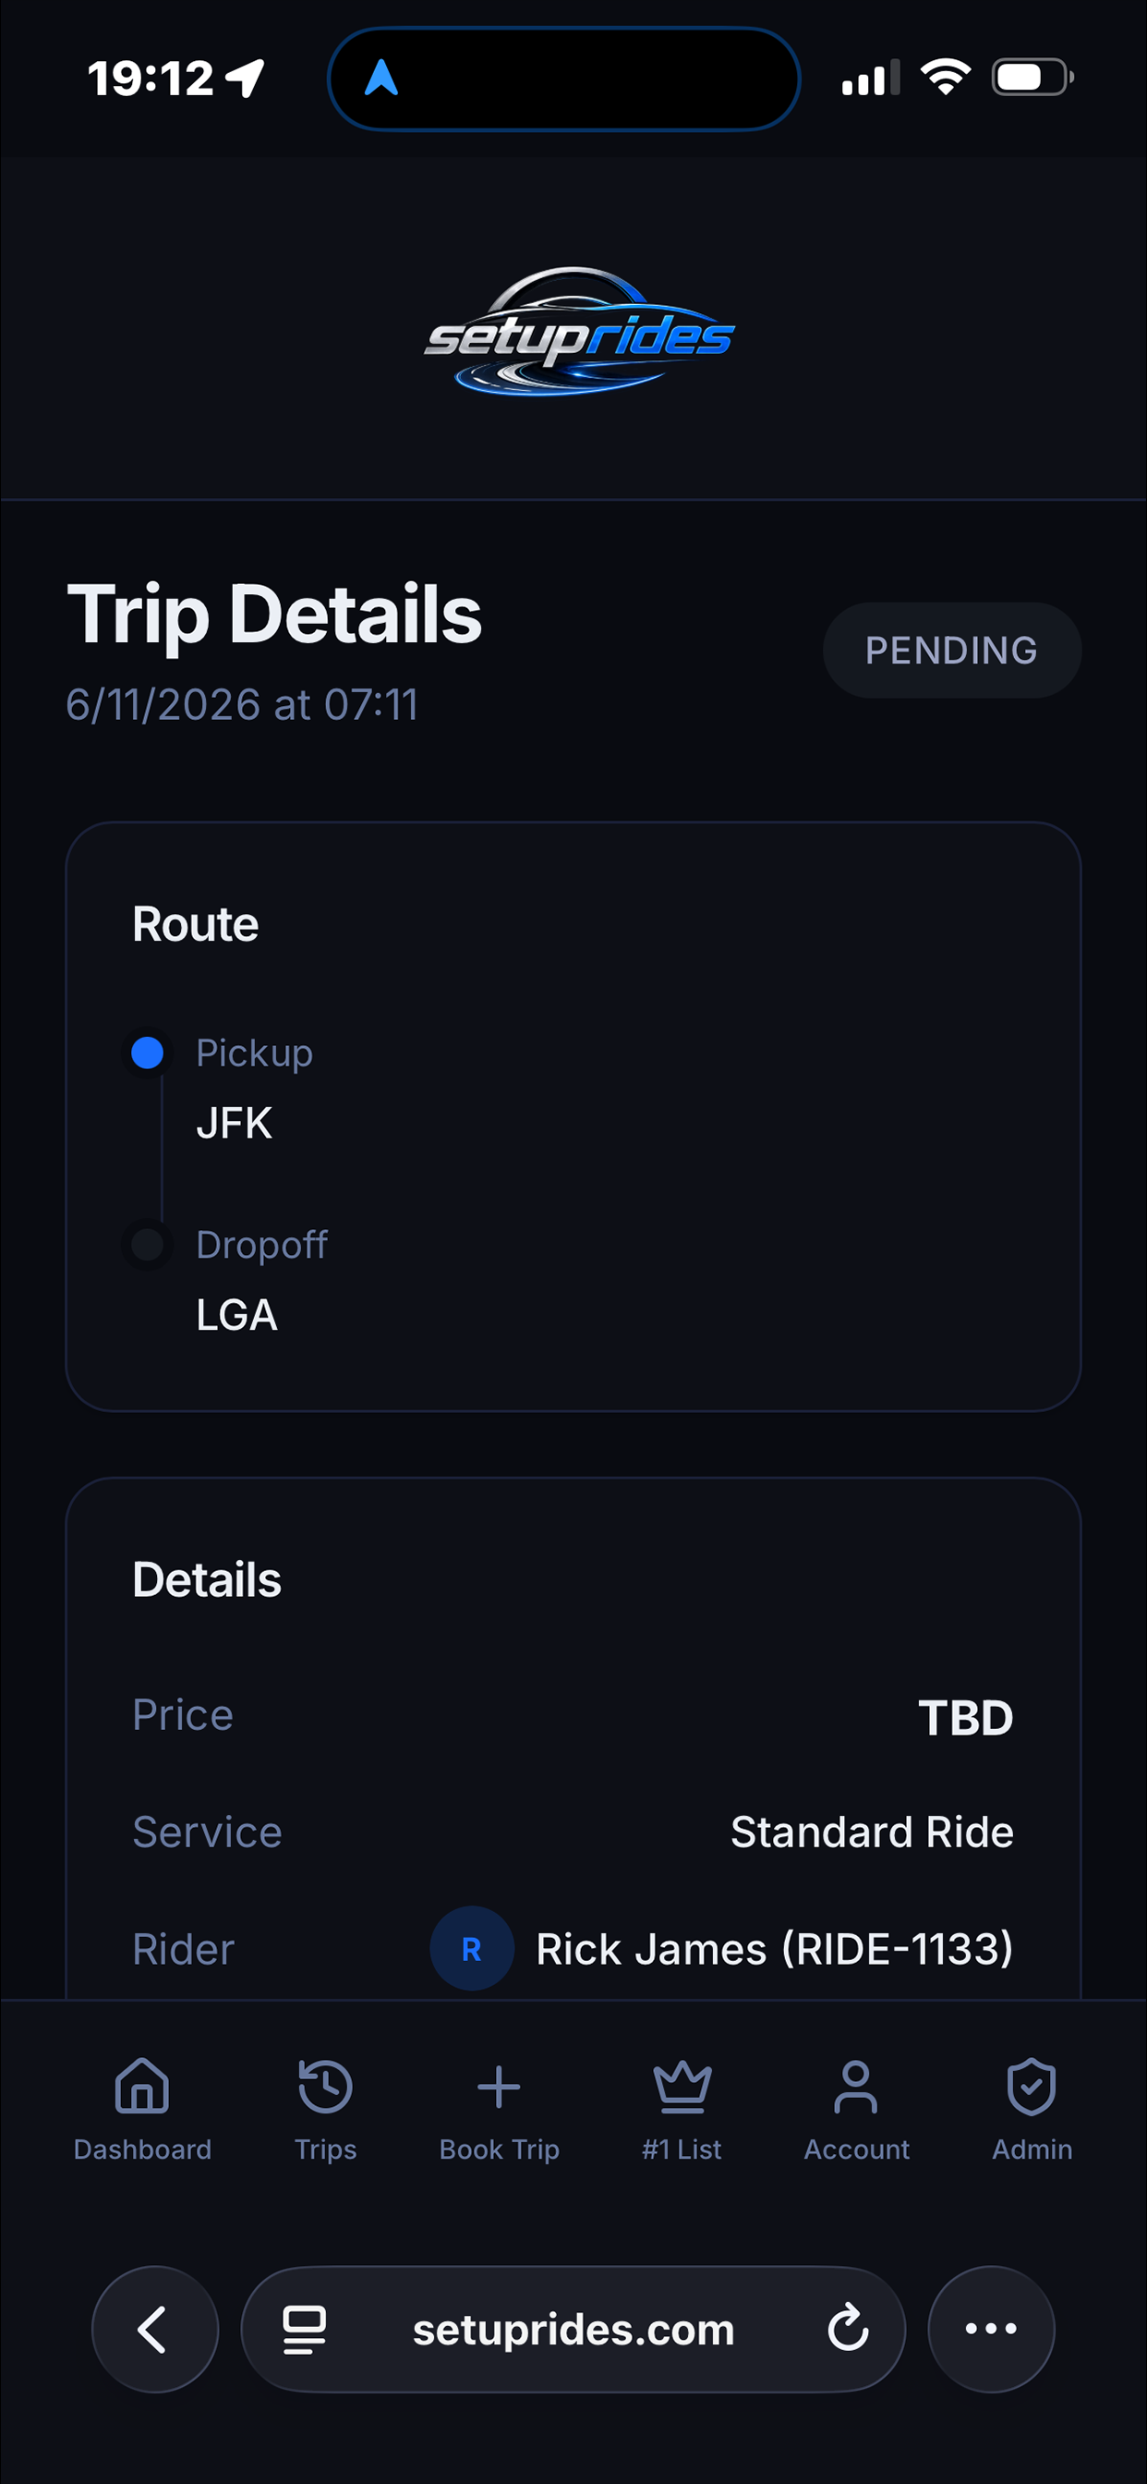
Task: Open browser more options ellipsis button
Action: 991,2330
